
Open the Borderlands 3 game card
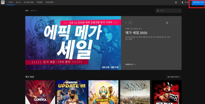[x=103, y=92]
